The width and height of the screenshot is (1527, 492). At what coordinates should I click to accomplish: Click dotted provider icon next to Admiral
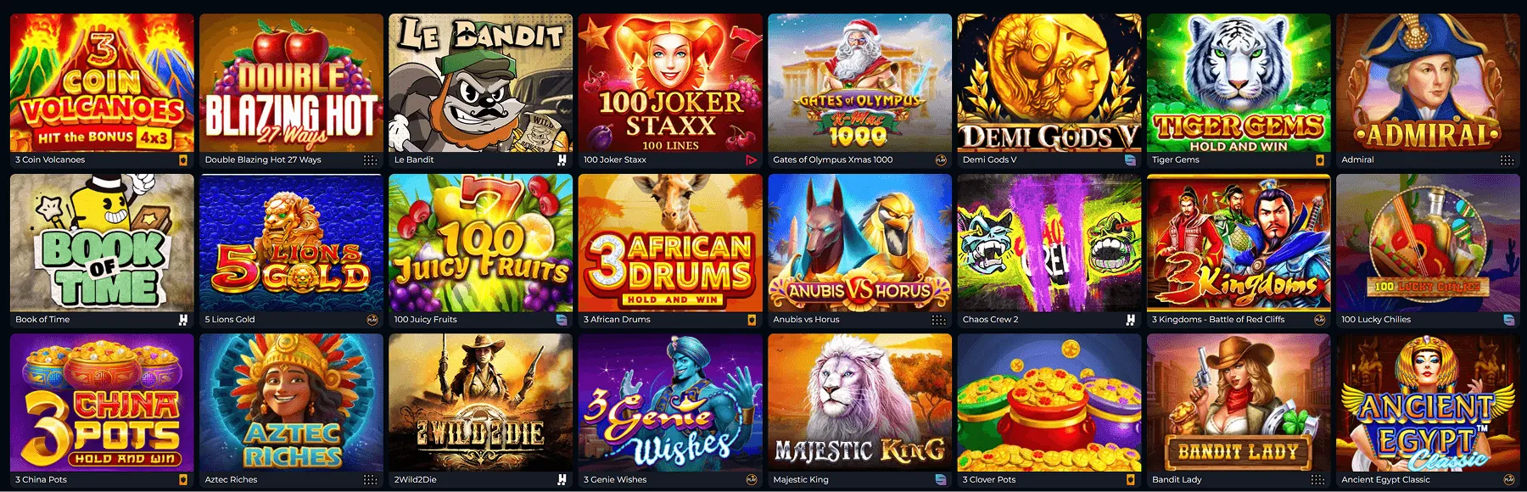[x=1507, y=159]
